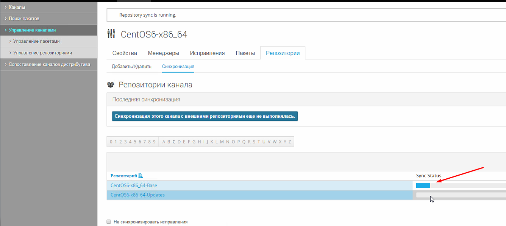The image size is (506, 226).
Task: Switch to the Свойства tab
Action: point(125,53)
